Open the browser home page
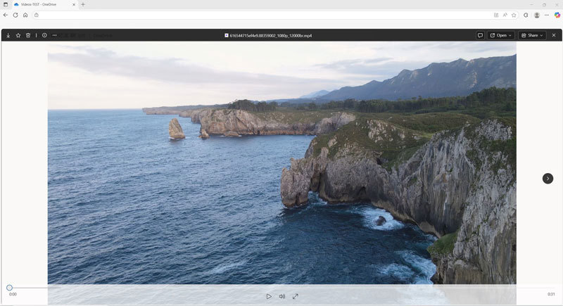 click(25, 15)
